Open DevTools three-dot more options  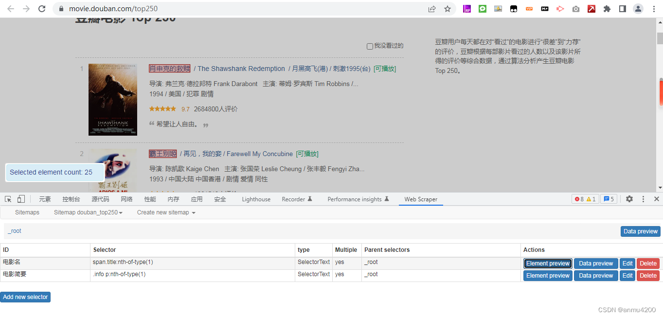pos(643,199)
